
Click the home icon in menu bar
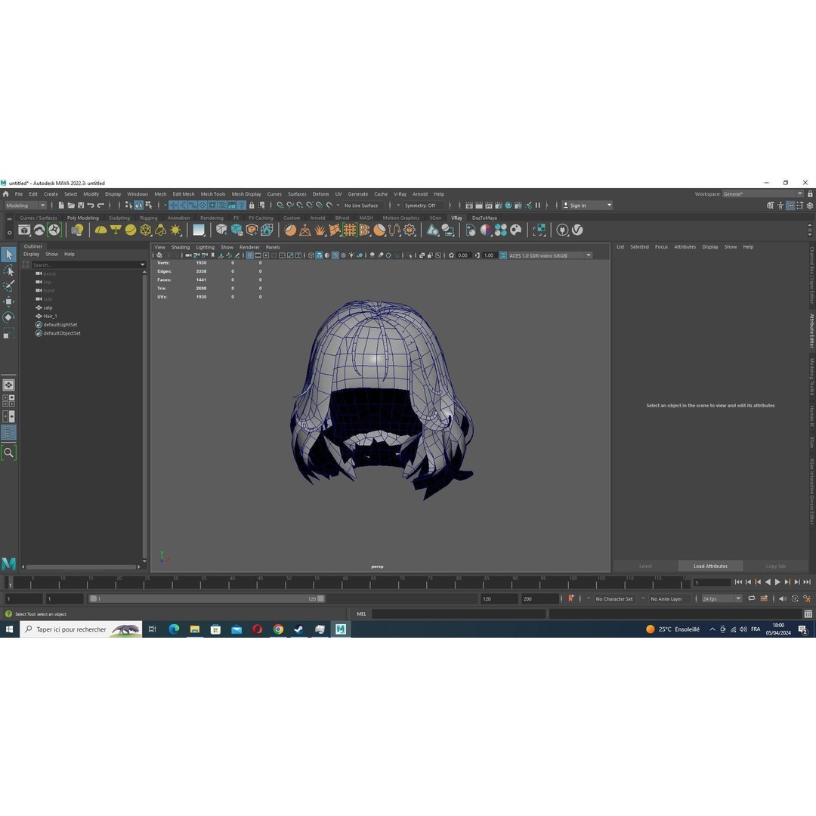(x=6, y=194)
